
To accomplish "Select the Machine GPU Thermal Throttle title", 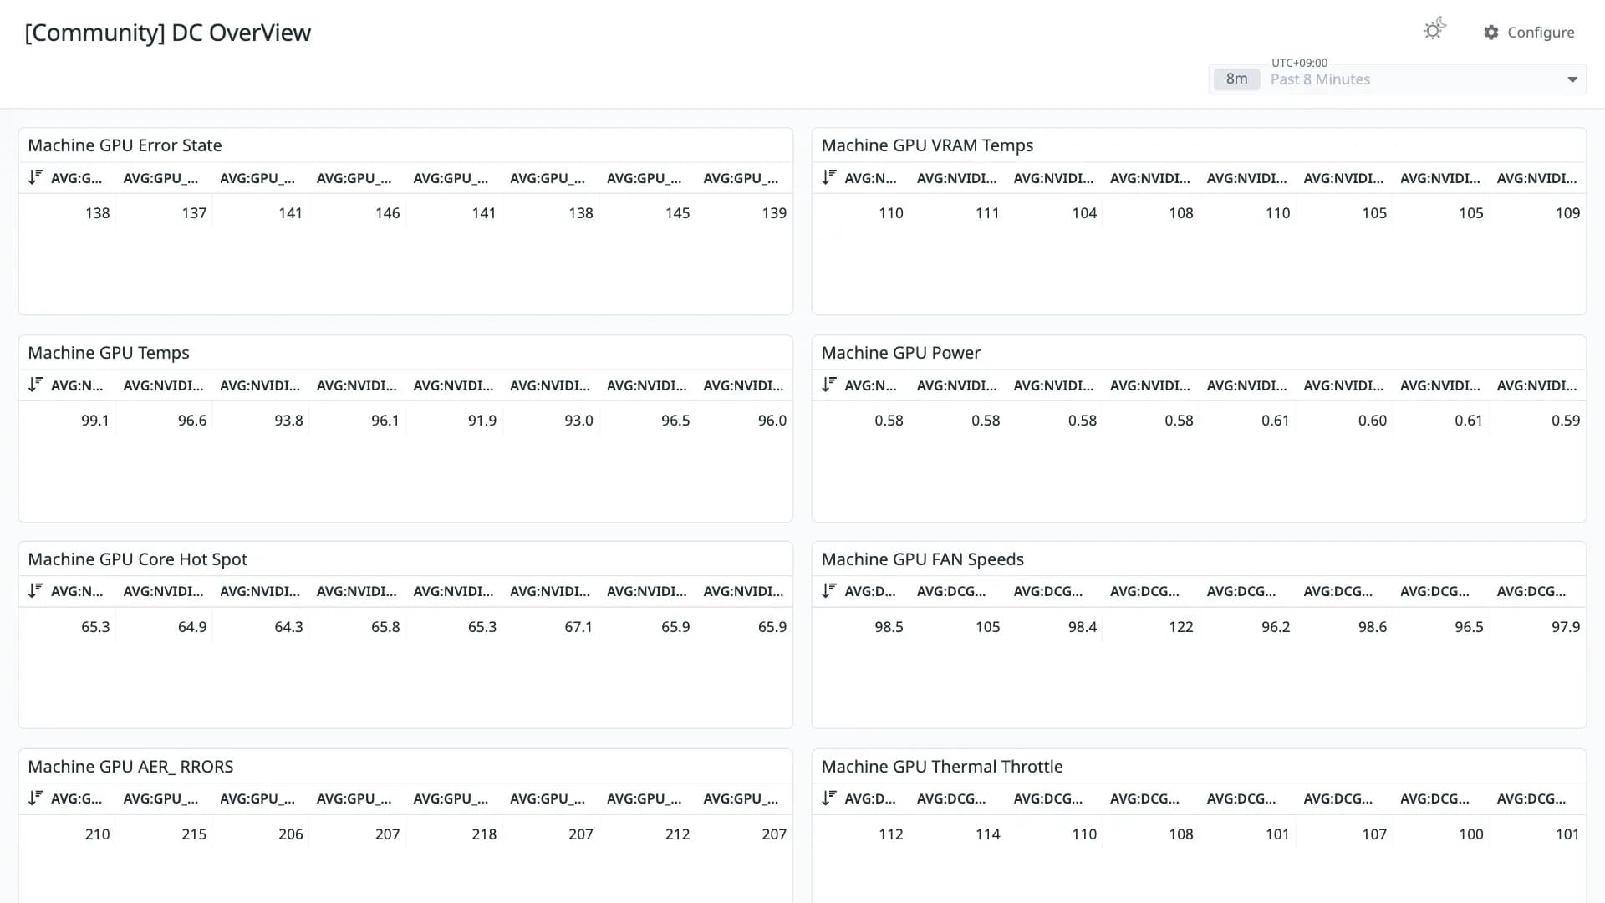I will pyautogui.click(x=942, y=767).
